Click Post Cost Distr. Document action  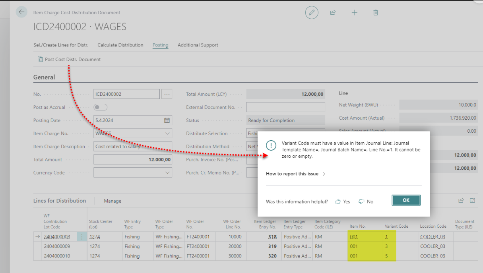pos(69,59)
